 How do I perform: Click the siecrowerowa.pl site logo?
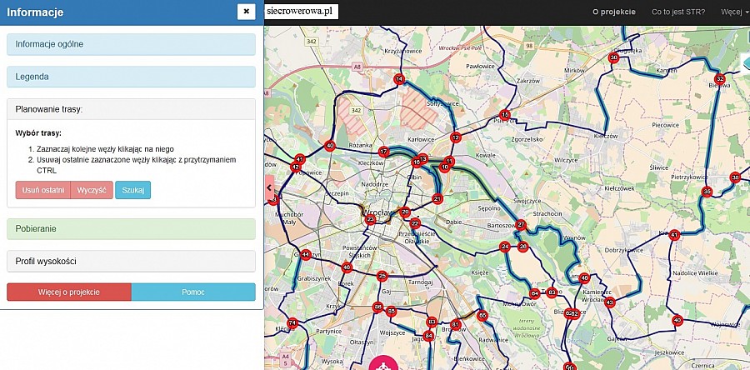(x=299, y=12)
